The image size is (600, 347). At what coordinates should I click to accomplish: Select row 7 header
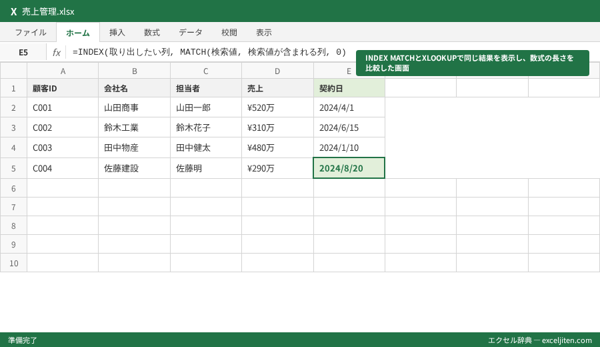pyautogui.click(x=13, y=207)
